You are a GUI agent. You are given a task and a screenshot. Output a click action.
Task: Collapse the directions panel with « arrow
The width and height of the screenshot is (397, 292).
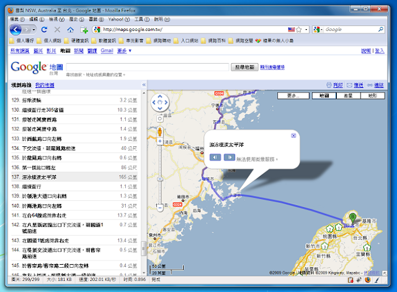point(144,85)
